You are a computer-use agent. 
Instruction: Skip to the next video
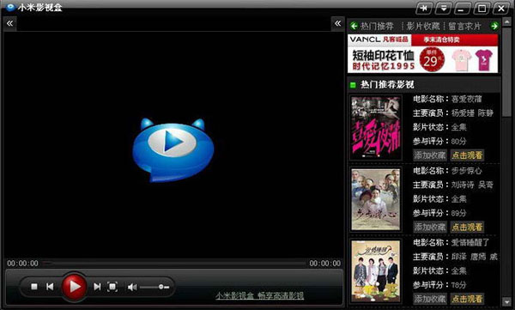pyautogui.click(x=97, y=287)
